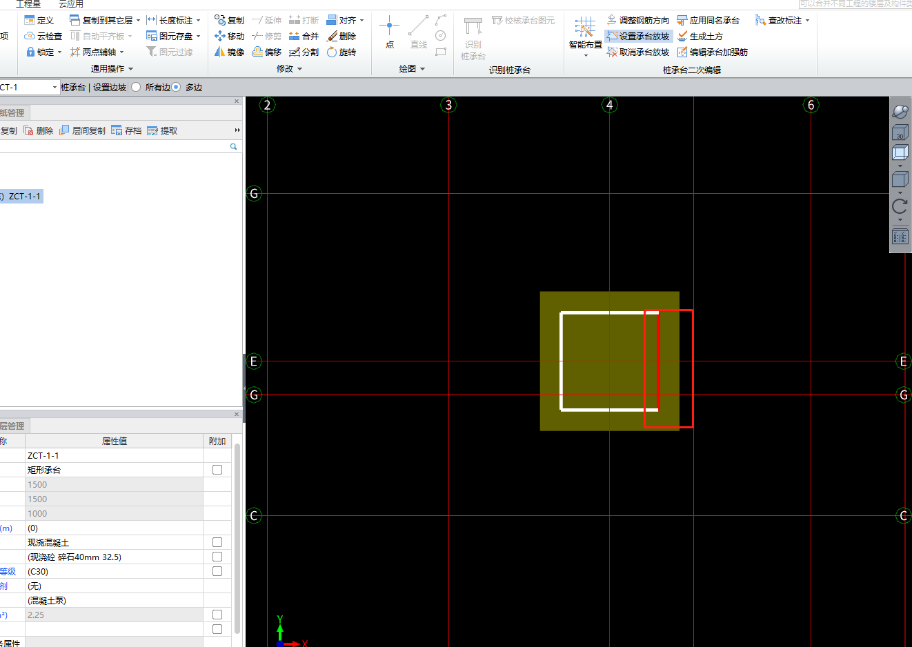Open the CT-1 component dropdown
912x647 pixels.
click(55, 87)
